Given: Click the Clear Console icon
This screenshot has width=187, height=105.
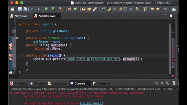Looking at the screenshot, I should coord(174,83).
